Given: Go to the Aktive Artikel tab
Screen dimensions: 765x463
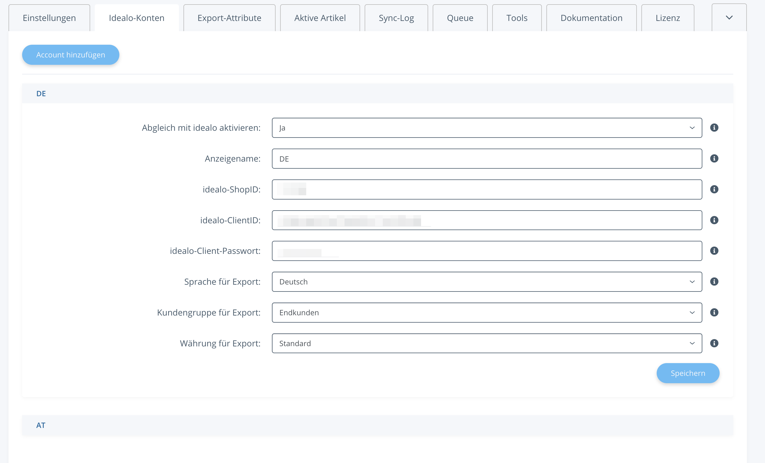Looking at the screenshot, I should tap(320, 18).
